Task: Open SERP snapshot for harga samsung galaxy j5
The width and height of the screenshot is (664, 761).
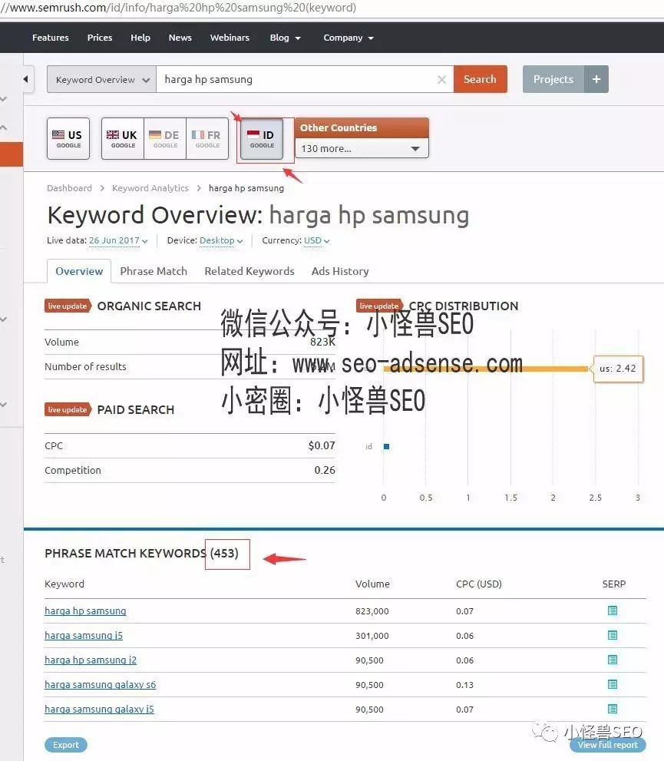Action: 612,709
